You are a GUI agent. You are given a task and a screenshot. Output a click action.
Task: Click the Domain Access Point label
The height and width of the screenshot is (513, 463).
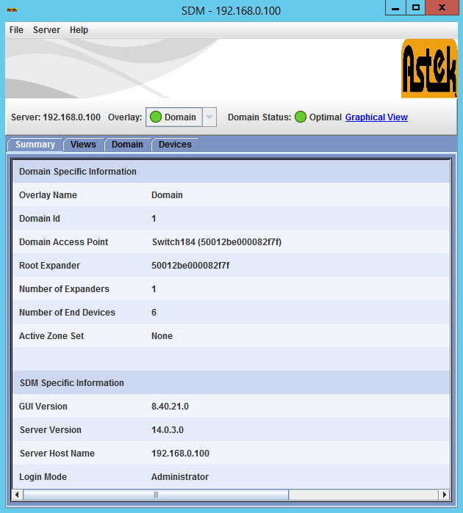[x=63, y=242]
